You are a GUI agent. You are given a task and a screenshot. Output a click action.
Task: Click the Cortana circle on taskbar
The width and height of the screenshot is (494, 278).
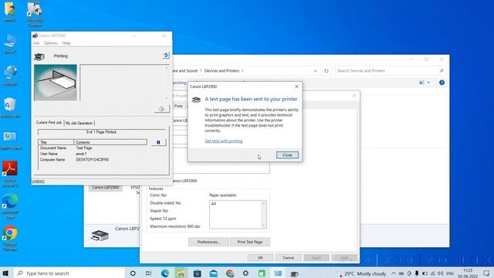pos(133,273)
